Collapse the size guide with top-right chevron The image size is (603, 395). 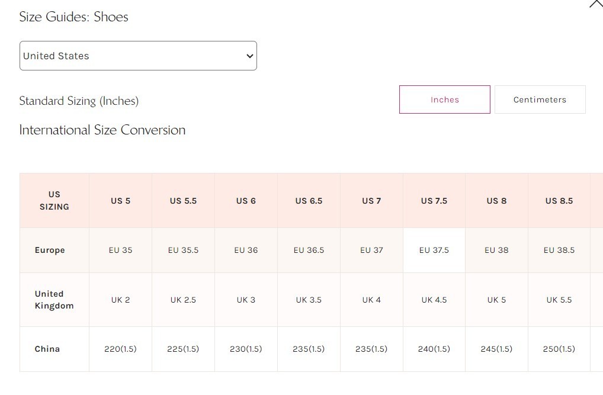tap(595, 4)
